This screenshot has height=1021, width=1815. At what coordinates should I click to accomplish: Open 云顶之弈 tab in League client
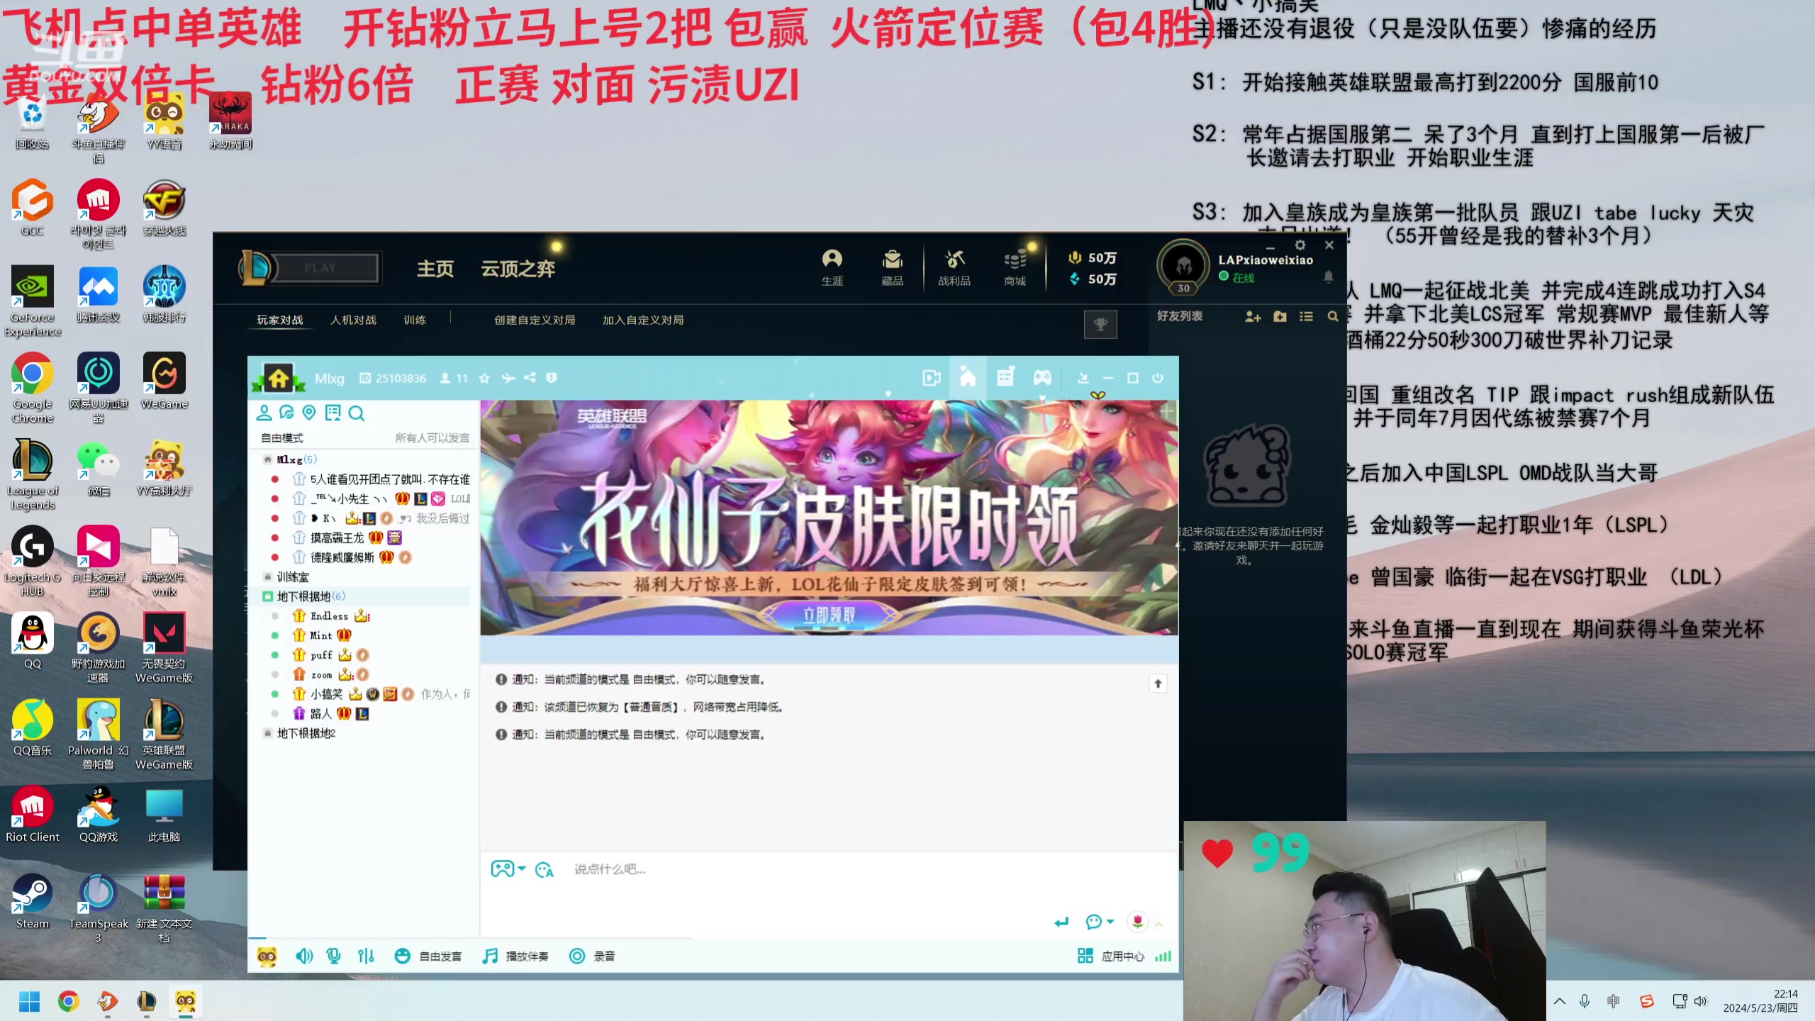[518, 269]
